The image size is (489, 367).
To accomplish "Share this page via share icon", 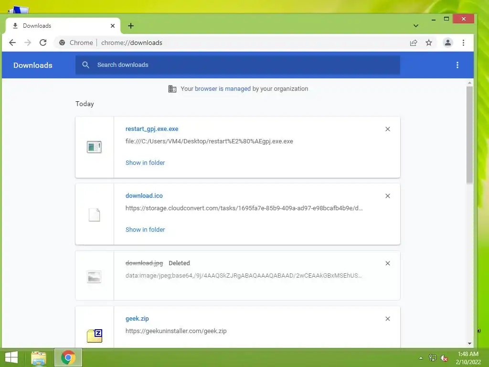I will [x=414, y=43].
